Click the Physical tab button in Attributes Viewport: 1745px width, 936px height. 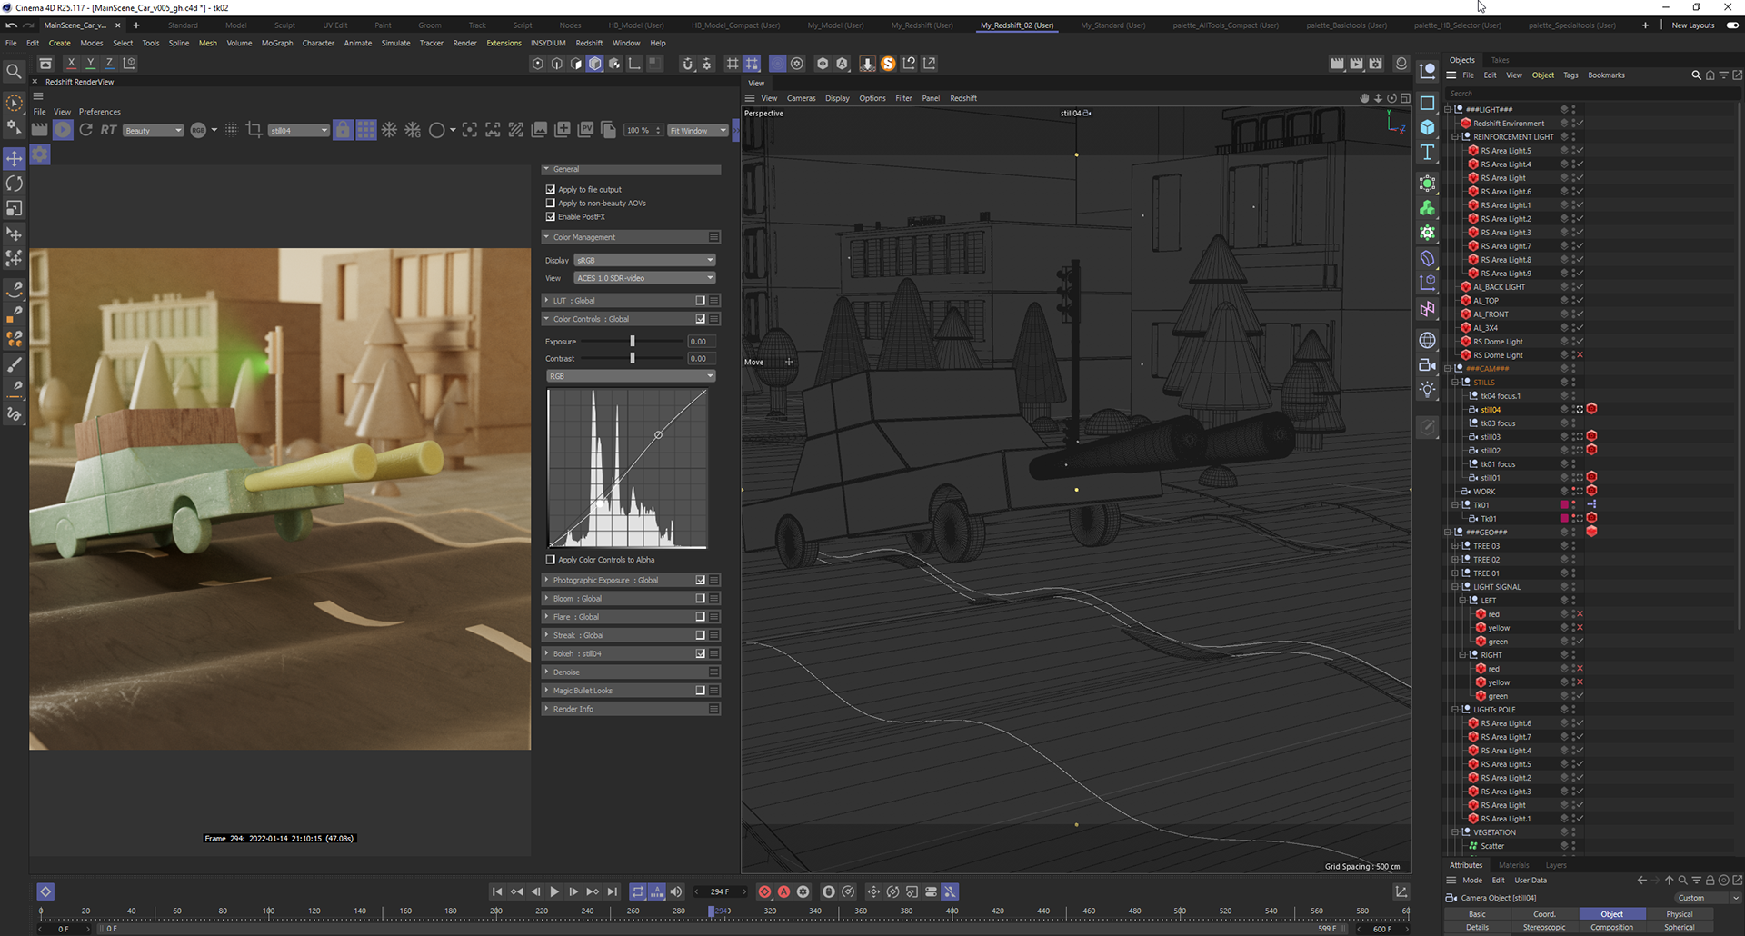(1679, 914)
